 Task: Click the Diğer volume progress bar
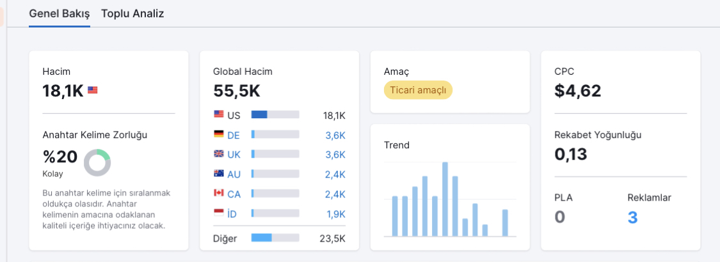[275, 238]
